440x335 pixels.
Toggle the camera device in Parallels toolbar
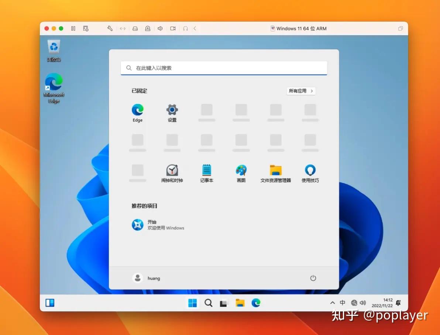point(173,28)
